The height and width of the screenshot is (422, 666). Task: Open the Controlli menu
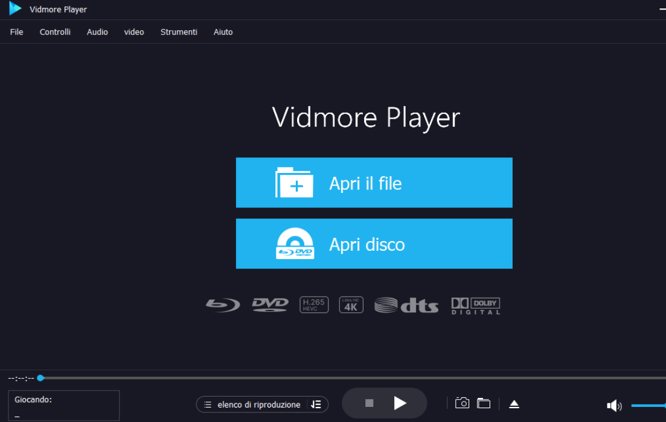(x=55, y=32)
